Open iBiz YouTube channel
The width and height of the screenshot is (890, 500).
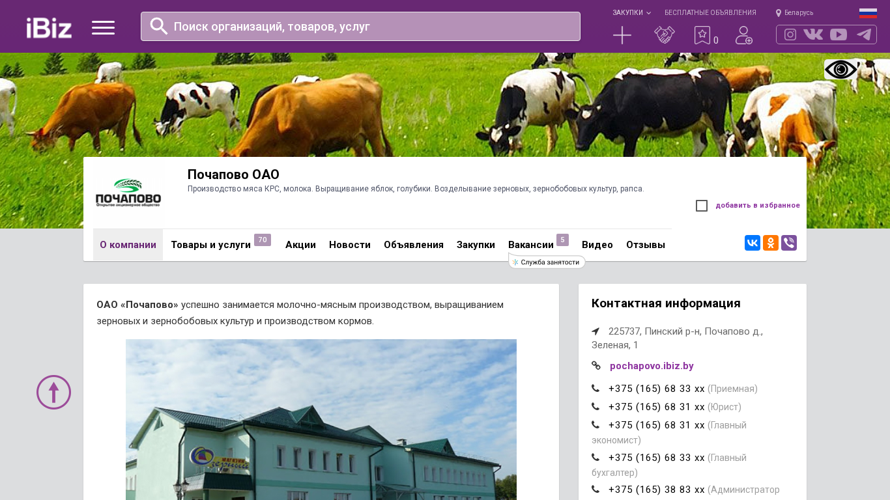pyautogui.click(x=839, y=35)
